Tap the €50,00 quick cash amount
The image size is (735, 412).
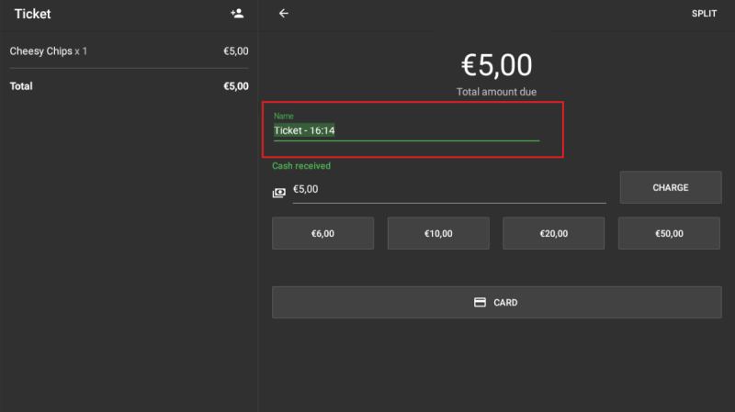(x=670, y=233)
